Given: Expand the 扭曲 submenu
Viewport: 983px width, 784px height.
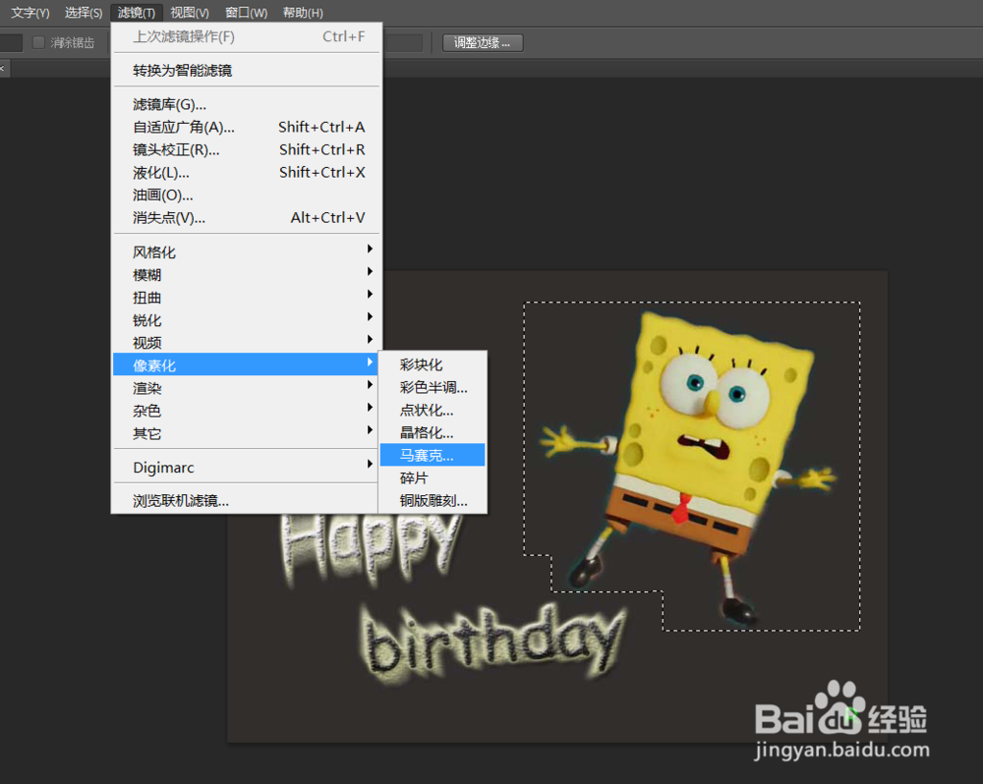Looking at the screenshot, I should tap(247, 297).
